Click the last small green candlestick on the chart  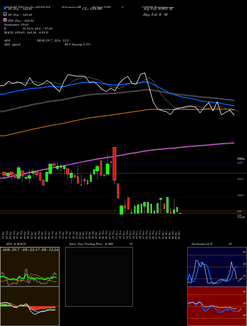click(x=180, y=213)
